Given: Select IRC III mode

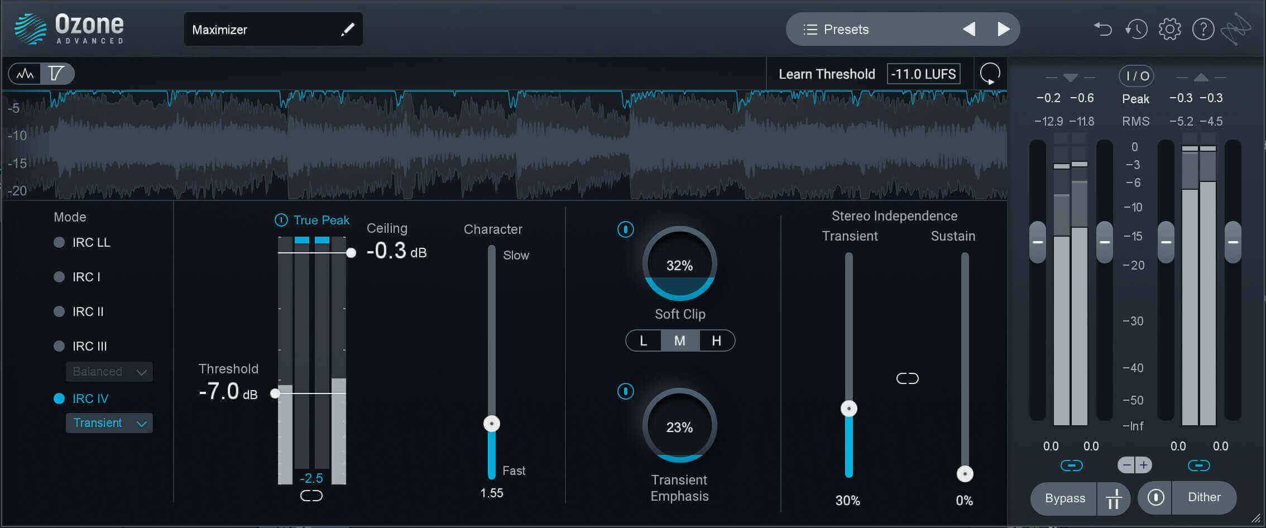Looking at the screenshot, I should click(80, 346).
